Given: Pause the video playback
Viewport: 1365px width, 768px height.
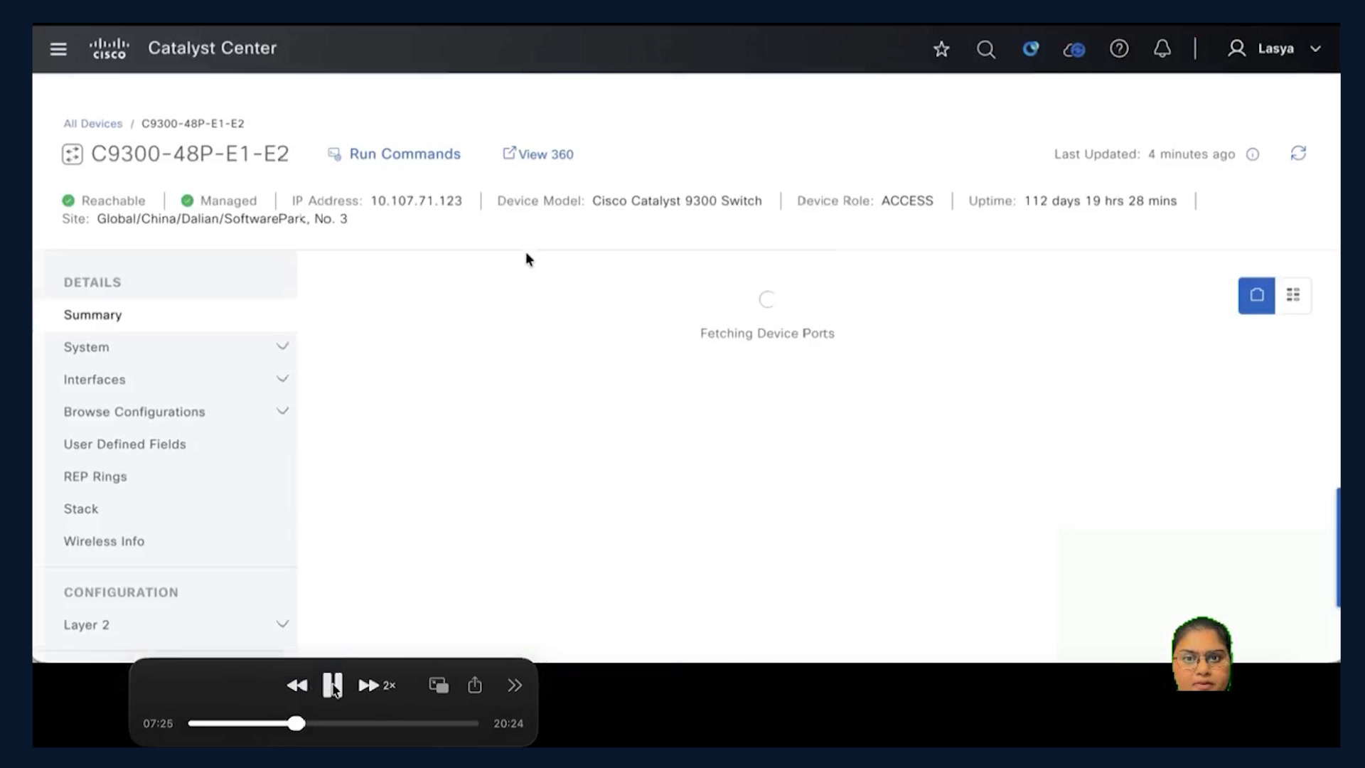Looking at the screenshot, I should [x=332, y=686].
